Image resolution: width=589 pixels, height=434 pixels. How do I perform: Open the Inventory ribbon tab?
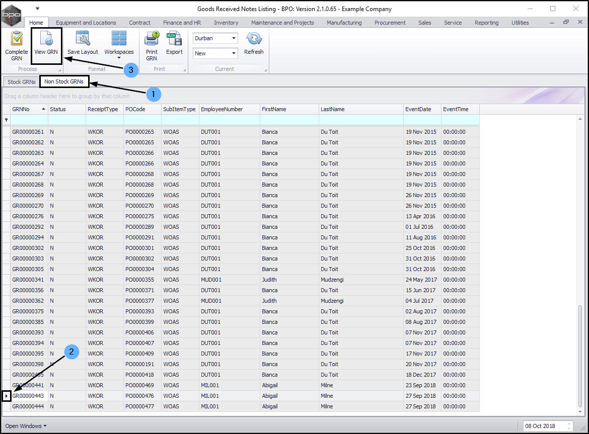(226, 23)
